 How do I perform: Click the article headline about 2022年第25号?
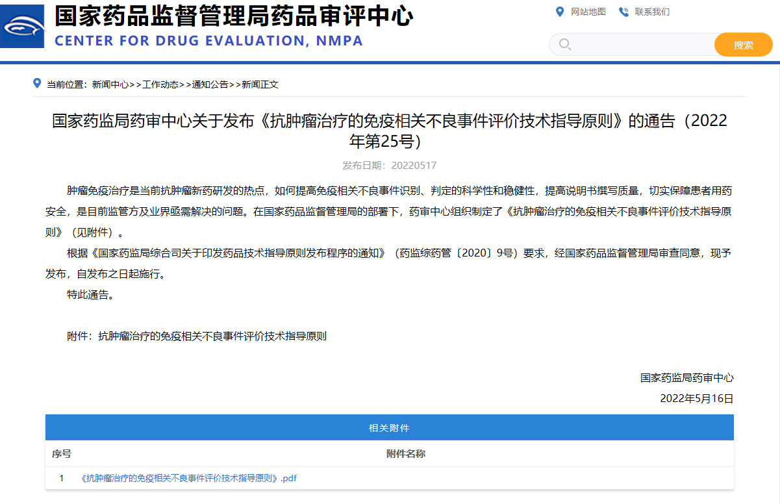click(x=390, y=131)
